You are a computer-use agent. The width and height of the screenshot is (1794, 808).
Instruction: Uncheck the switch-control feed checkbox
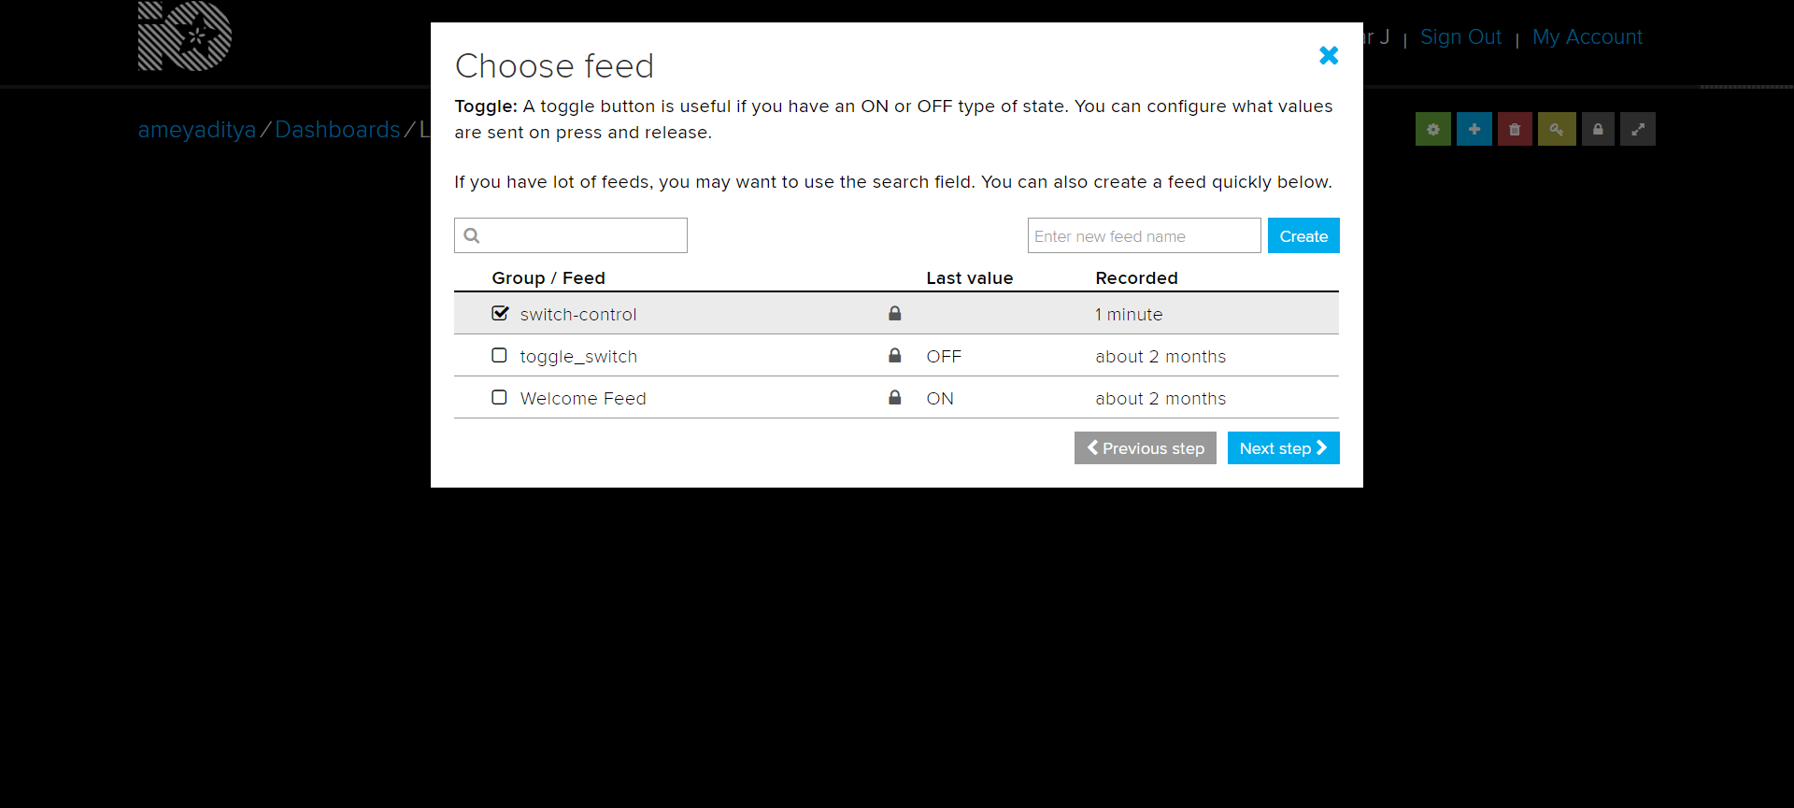[500, 313]
